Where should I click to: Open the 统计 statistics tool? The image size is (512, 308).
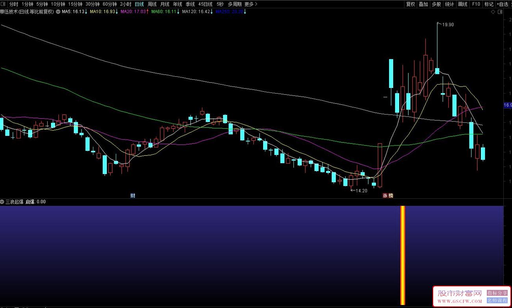[x=449, y=4]
